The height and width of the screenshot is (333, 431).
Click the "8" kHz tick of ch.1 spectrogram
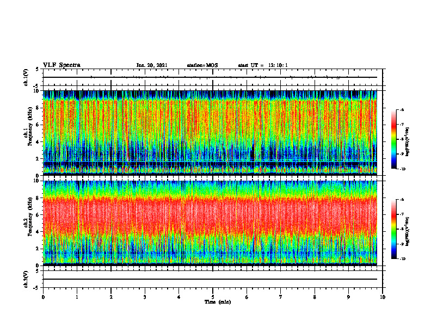[x=38, y=108]
